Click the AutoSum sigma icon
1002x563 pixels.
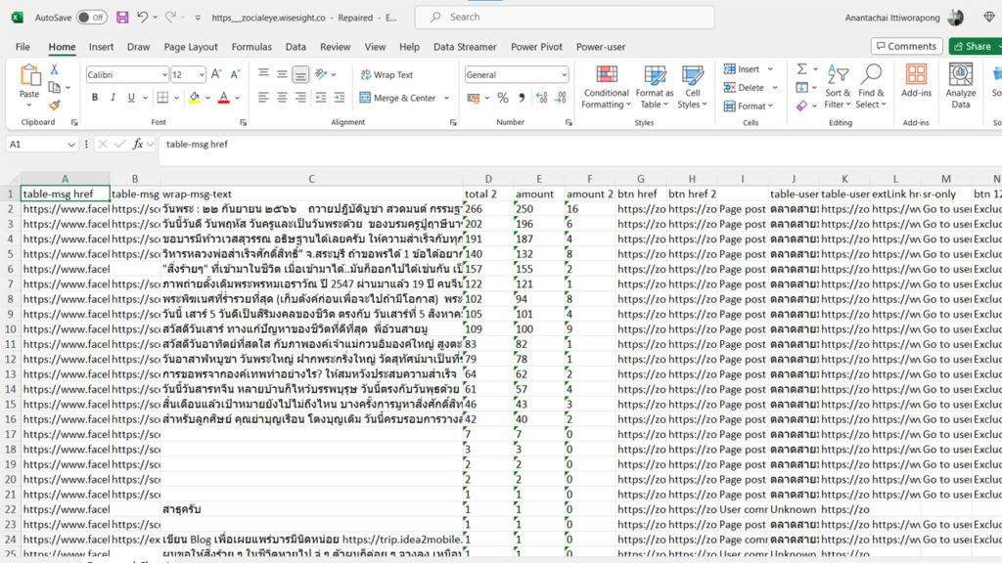pos(802,69)
